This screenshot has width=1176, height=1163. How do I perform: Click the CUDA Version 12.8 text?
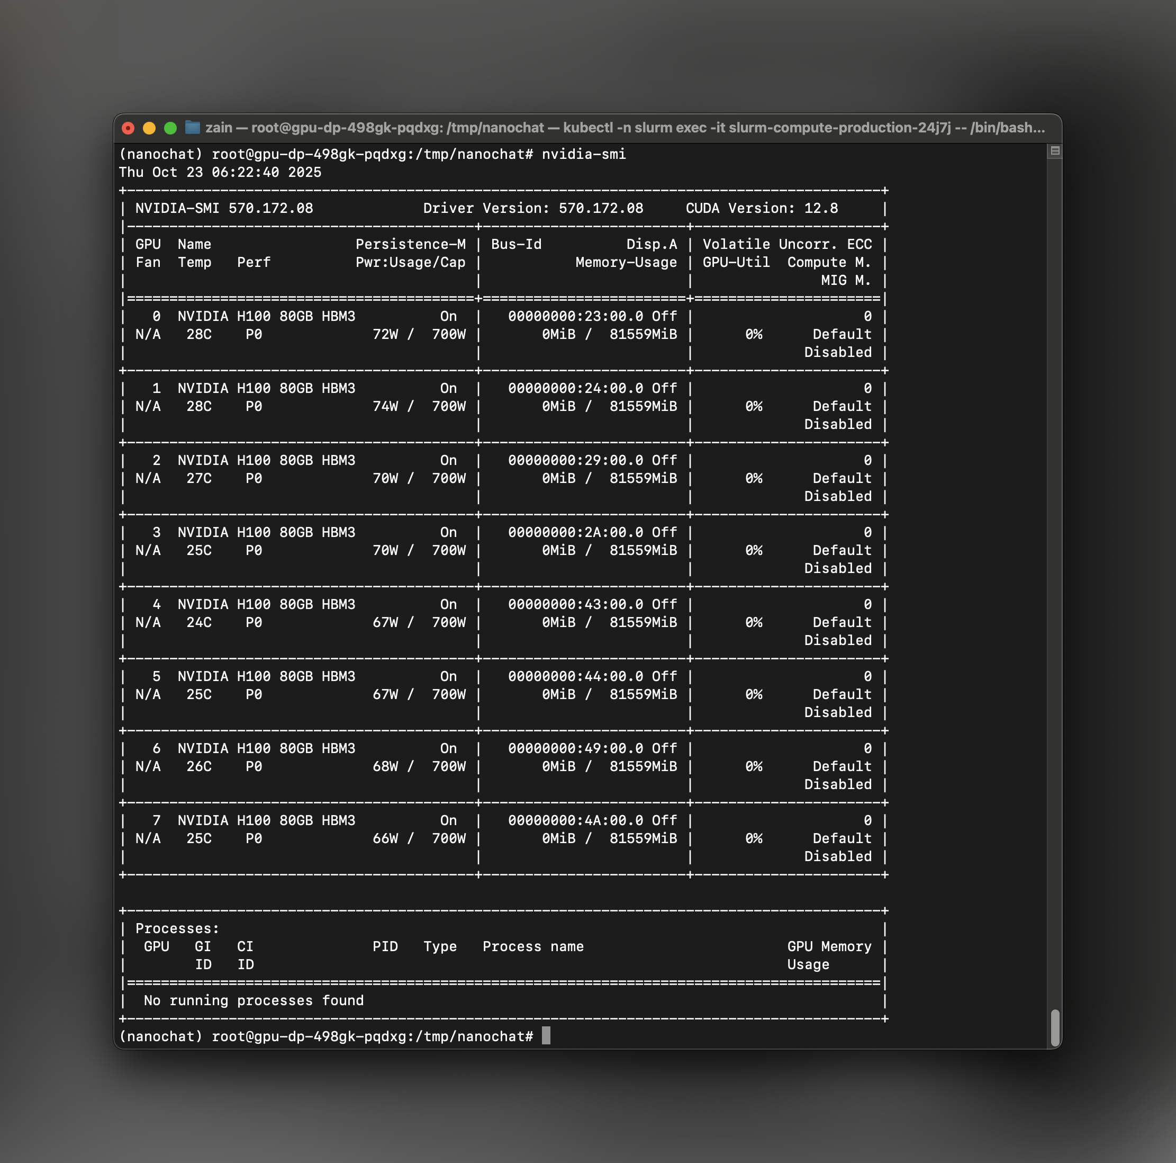coord(761,208)
